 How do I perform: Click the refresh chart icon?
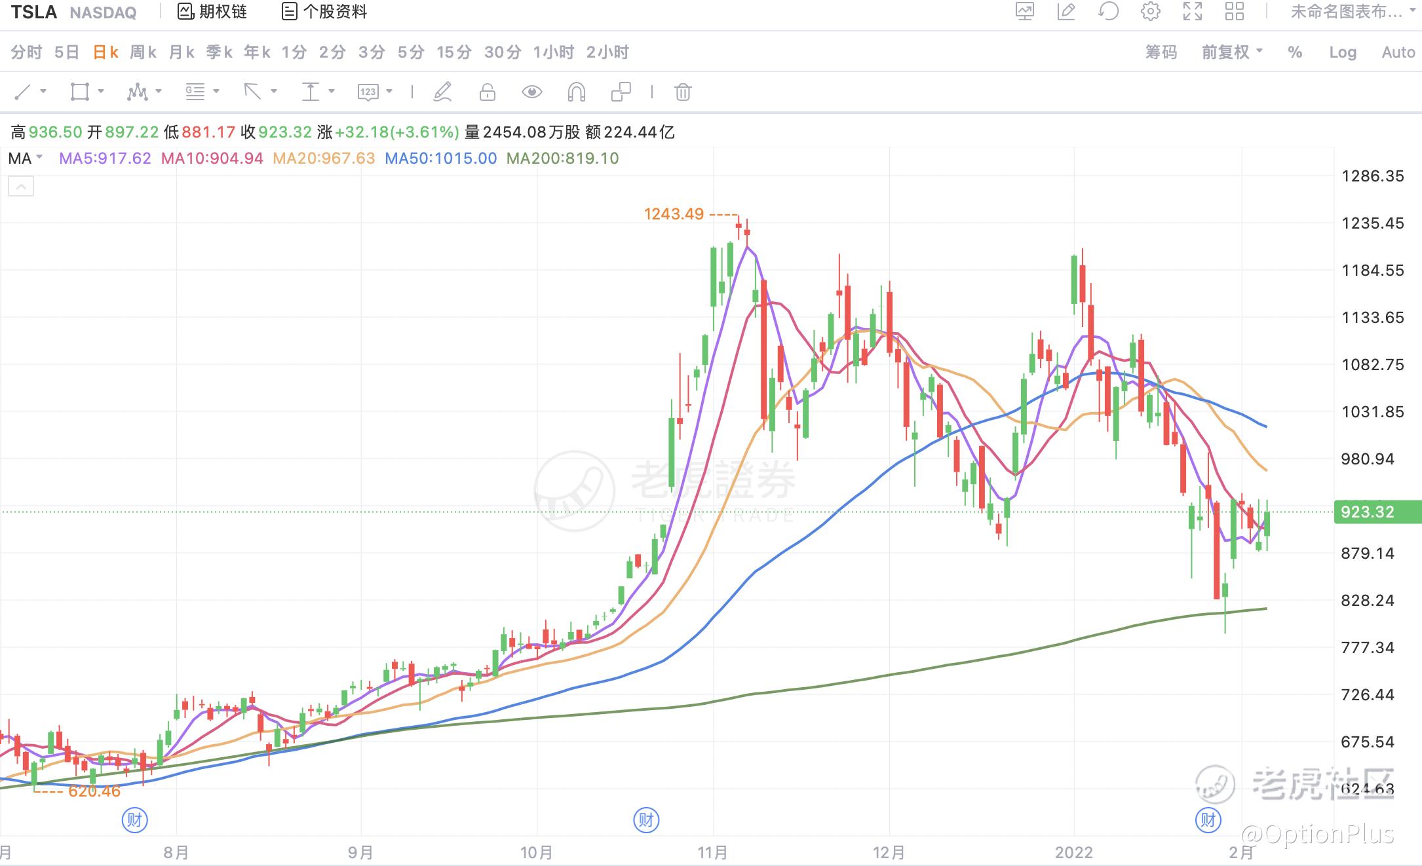click(x=1108, y=12)
